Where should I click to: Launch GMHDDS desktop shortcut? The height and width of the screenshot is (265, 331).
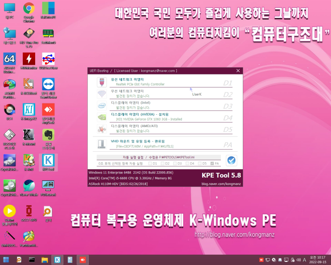9,239
